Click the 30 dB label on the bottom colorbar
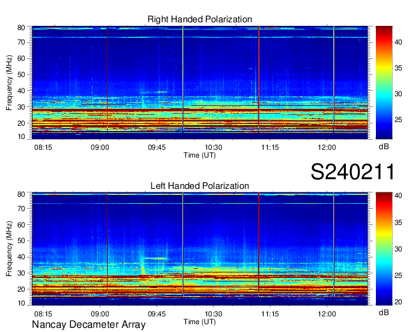 (x=398, y=249)
